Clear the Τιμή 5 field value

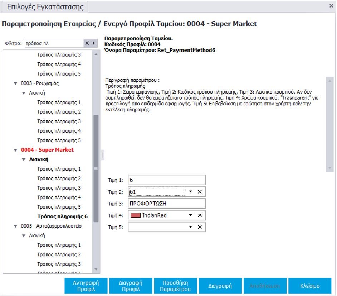tap(200, 227)
